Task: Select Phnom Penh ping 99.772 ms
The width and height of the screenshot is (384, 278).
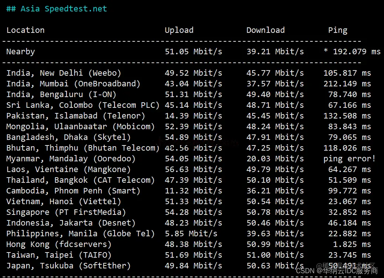Action: pyautogui.click(x=350, y=191)
